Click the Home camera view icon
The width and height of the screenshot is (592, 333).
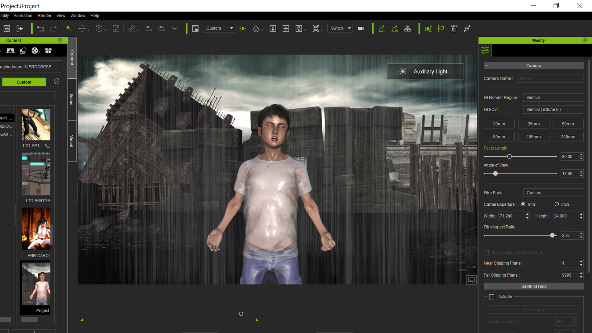click(256, 29)
